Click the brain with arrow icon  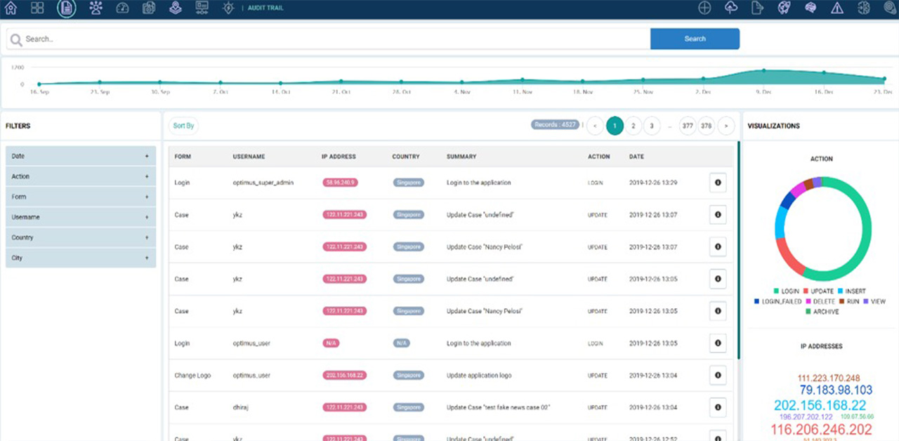pyautogui.click(x=864, y=8)
